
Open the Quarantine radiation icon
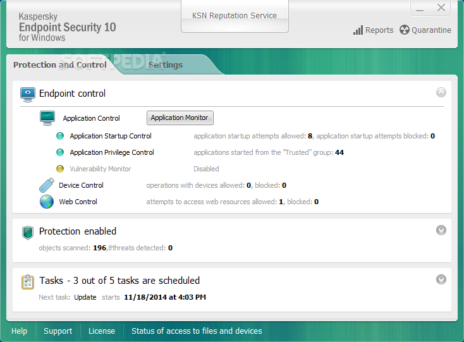404,30
